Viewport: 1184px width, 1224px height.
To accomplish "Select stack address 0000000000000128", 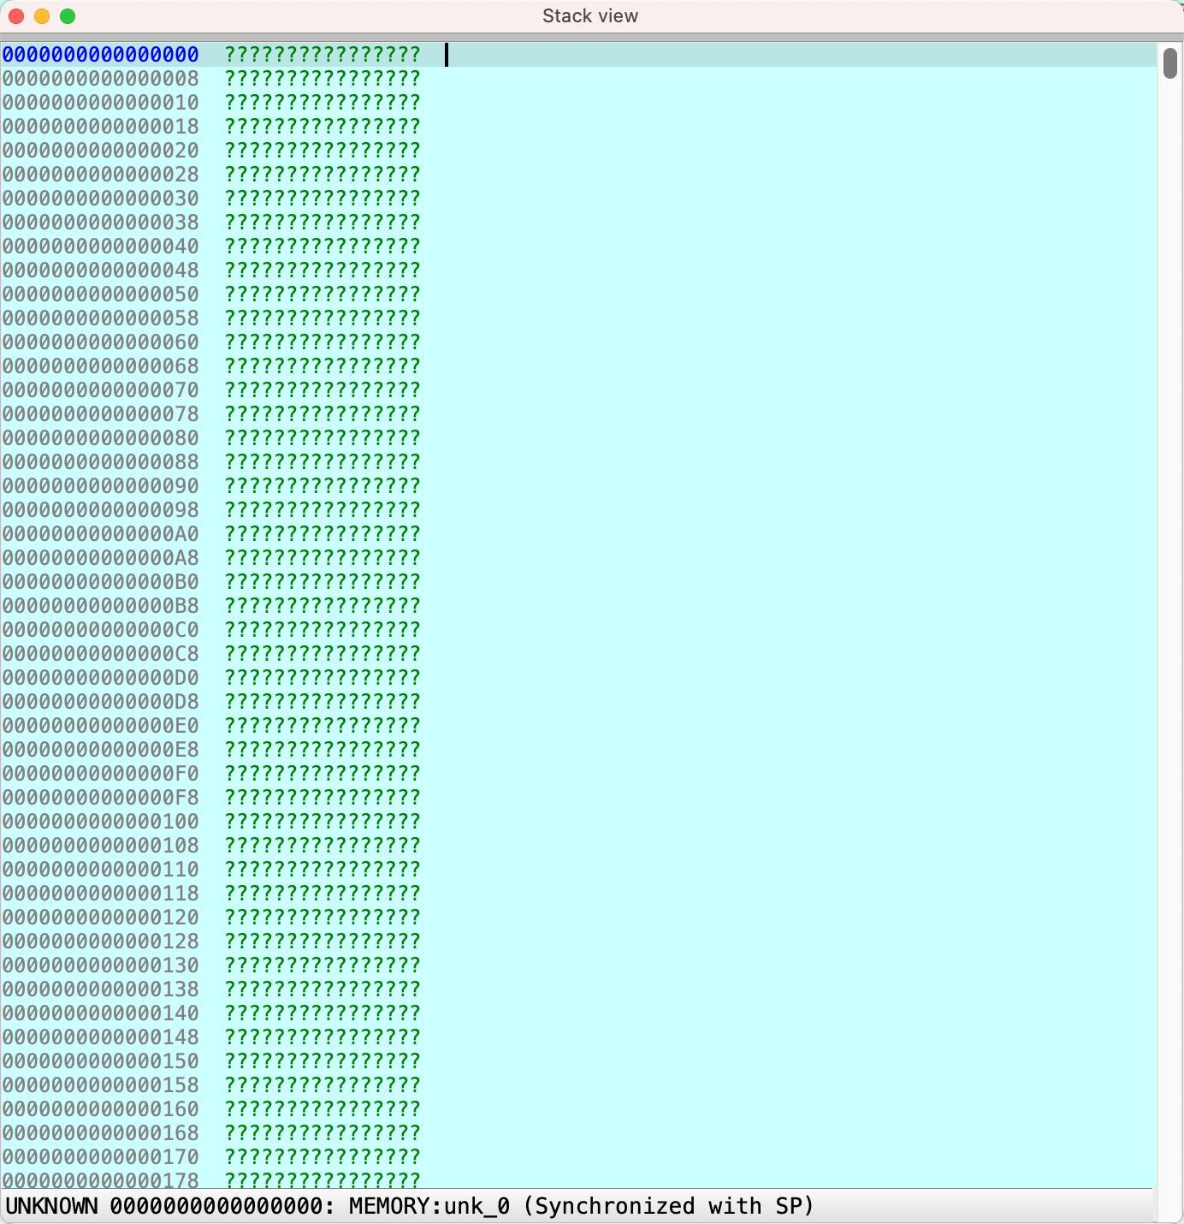I will point(101,942).
